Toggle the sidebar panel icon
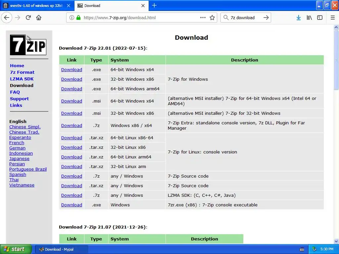339x254 pixels. point(320,18)
